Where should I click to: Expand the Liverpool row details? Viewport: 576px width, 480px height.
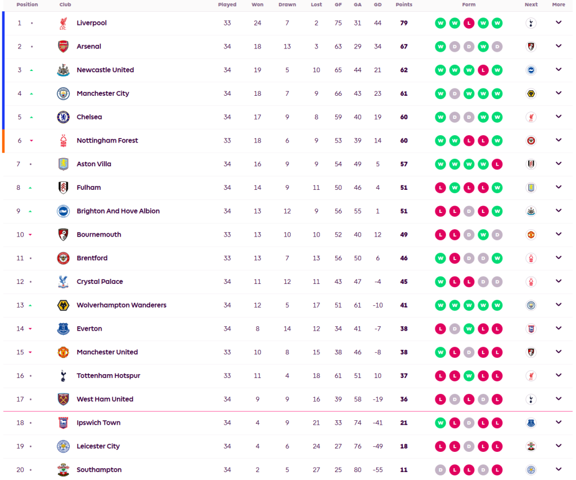coord(559,23)
